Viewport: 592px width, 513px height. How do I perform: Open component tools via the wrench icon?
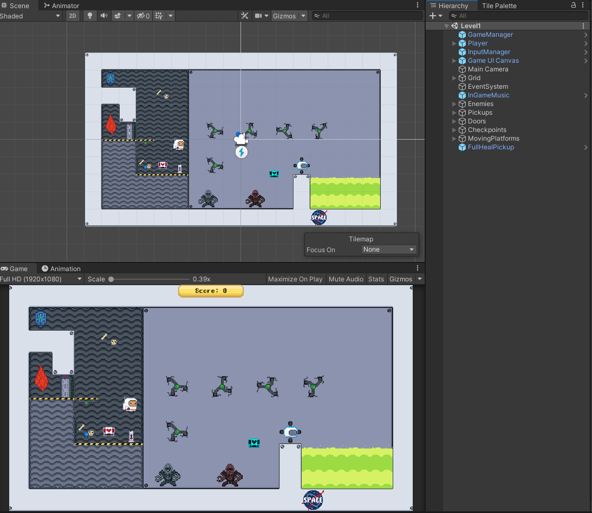245,16
